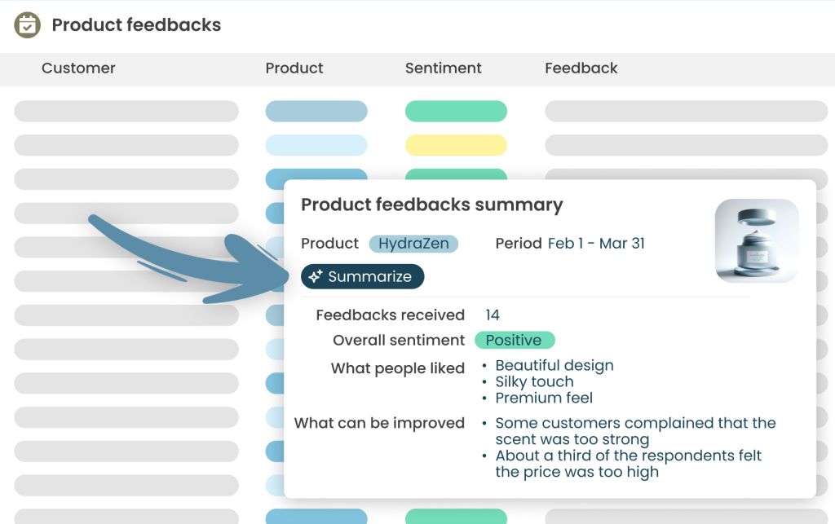Click the Summarize button
Screen dimensions: 835x524
362,277
